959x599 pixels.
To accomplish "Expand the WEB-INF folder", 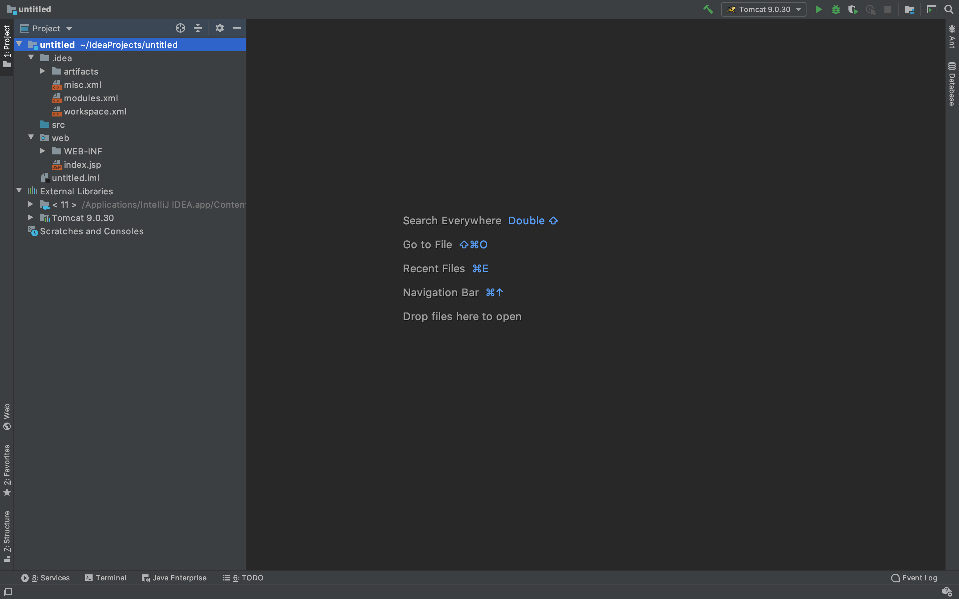I will [42, 151].
